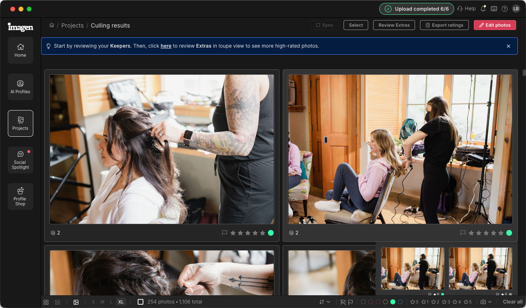Flag the first hair styling photo

(x=224, y=233)
